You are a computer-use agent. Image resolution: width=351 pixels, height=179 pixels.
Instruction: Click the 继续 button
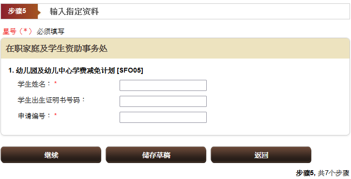point(51,155)
